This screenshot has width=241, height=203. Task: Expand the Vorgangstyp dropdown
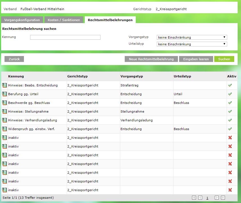pos(192,37)
